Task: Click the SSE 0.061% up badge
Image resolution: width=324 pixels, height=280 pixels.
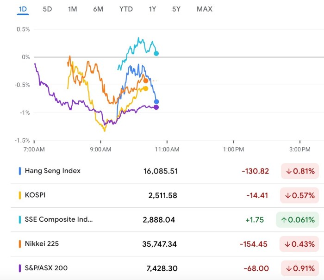Action: coord(297,220)
